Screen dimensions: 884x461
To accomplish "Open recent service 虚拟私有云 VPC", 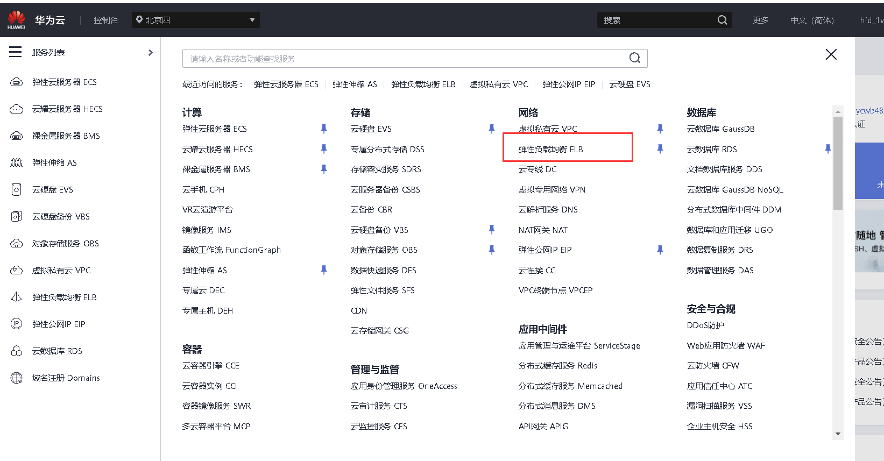I will [x=499, y=84].
